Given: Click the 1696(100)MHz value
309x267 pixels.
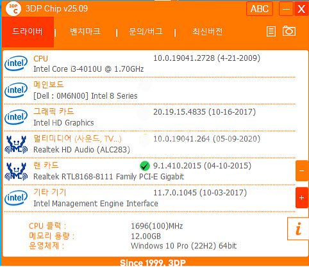Looking at the screenshot, I should coord(157,226).
